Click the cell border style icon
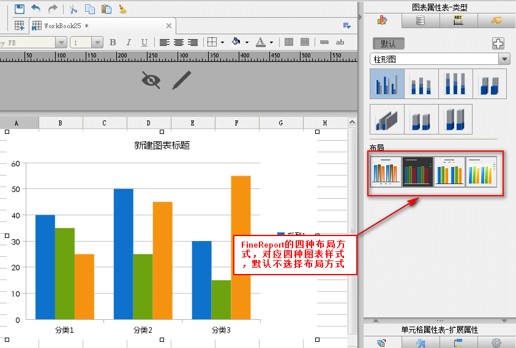 click(212, 42)
